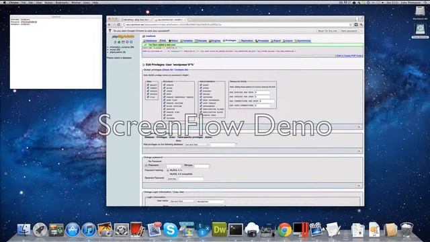This screenshot has height=242, width=430.
Task: Switch to the SQL tab
Action: click(x=163, y=41)
